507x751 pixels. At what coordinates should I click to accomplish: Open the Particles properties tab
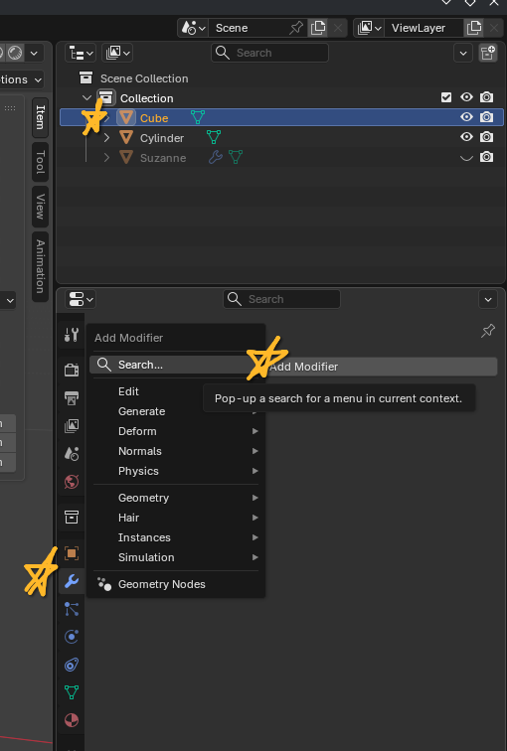(72, 609)
